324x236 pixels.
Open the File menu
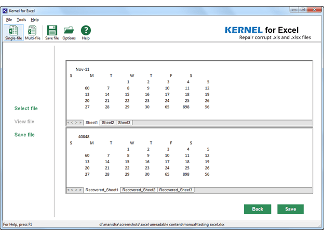(9, 20)
